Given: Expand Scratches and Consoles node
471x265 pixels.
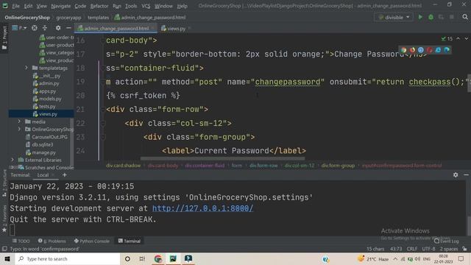Looking at the screenshot, I should click(x=13, y=167).
